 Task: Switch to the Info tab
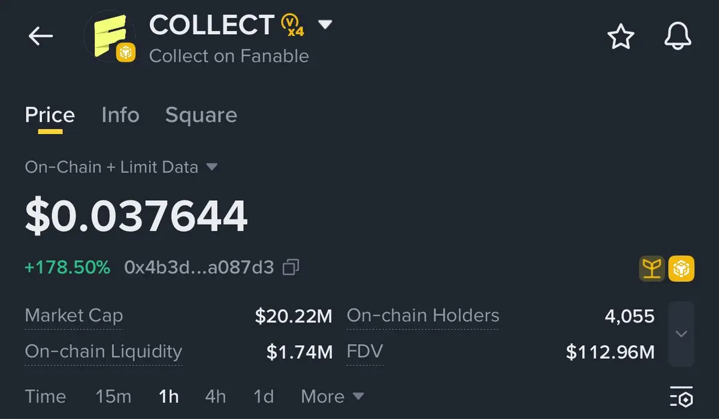click(x=120, y=114)
